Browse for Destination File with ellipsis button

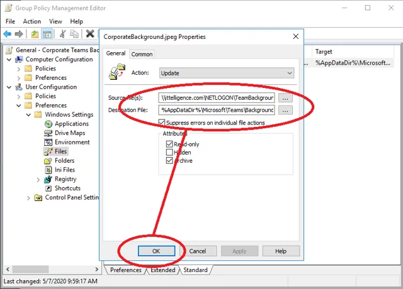[285, 111]
